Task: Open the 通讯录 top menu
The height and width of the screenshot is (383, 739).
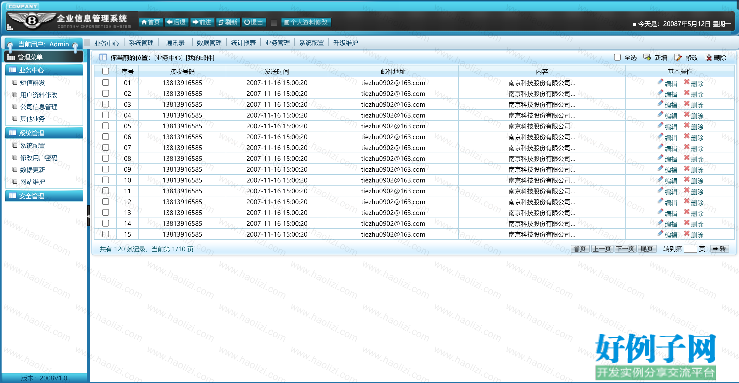Action: pyautogui.click(x=175, y=43)
